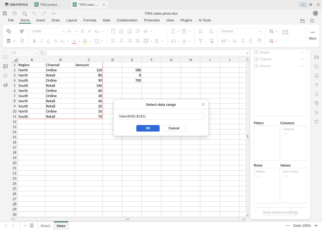This screenshot has height=230, width=322.
Task: Open the font size dropdown
Action: 76,31
